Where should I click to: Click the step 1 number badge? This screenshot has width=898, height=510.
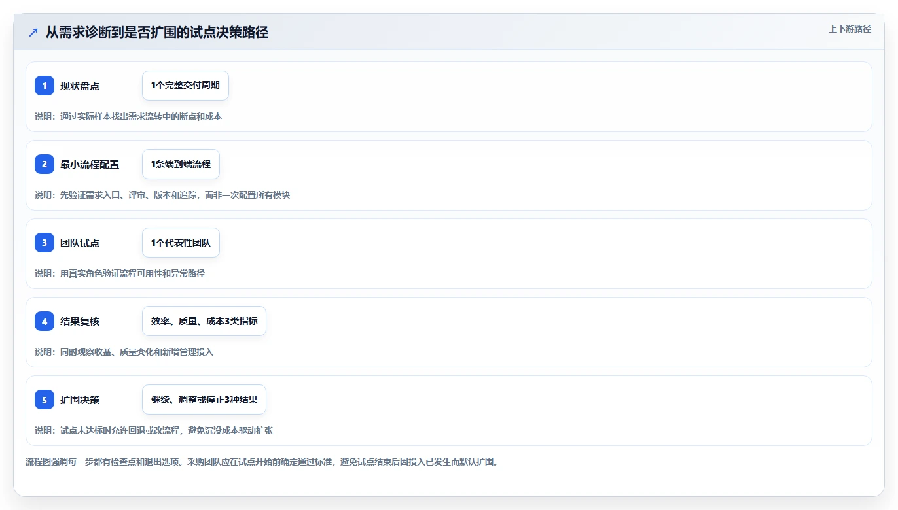tap(45, 86)
